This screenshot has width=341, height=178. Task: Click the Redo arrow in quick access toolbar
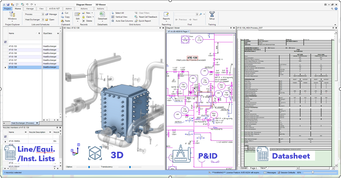(x=32, y=4)
